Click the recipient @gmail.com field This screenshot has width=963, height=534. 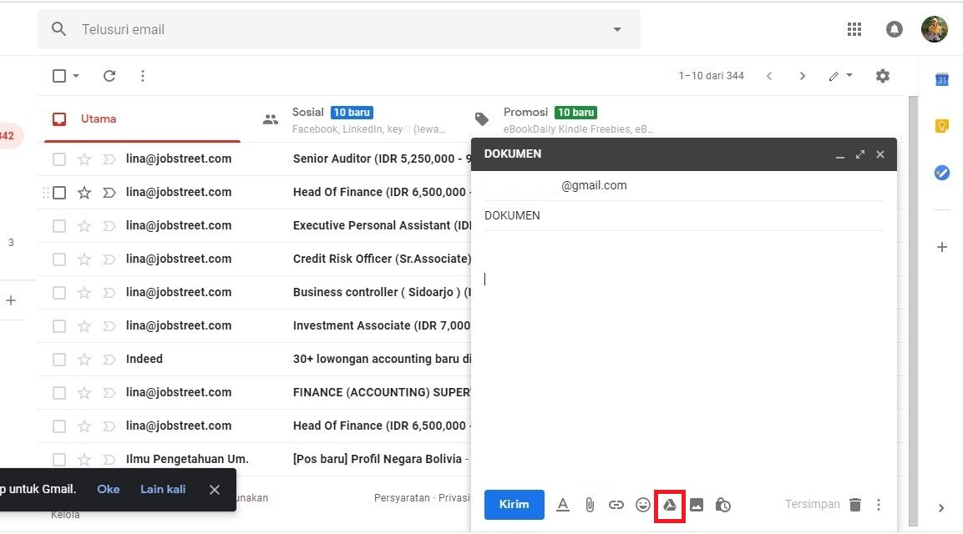tap(683, 185)
